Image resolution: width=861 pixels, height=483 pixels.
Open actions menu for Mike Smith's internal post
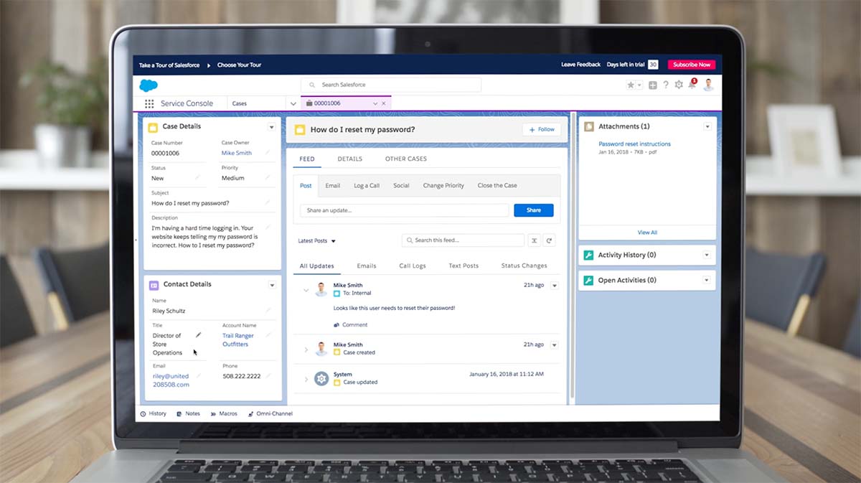pyautogui.click(x=554, y=286)
